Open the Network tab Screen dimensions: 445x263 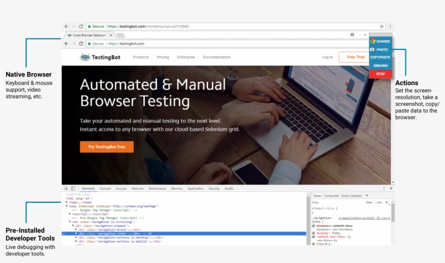point(138,188)
